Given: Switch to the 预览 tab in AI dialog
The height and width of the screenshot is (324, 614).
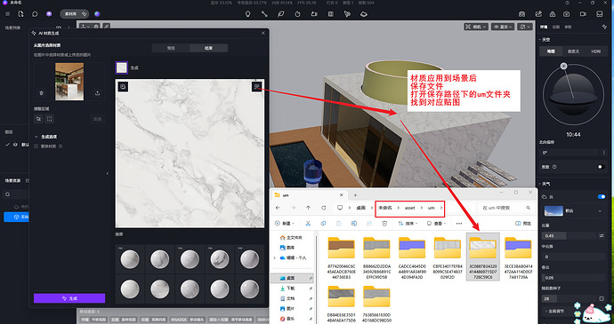Looking at the screenshot, I should click(171, 48).
